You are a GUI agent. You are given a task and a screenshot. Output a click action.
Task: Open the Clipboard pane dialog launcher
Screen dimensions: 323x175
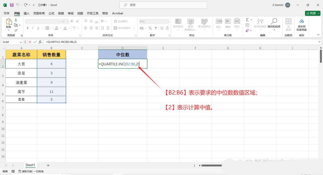22,35
